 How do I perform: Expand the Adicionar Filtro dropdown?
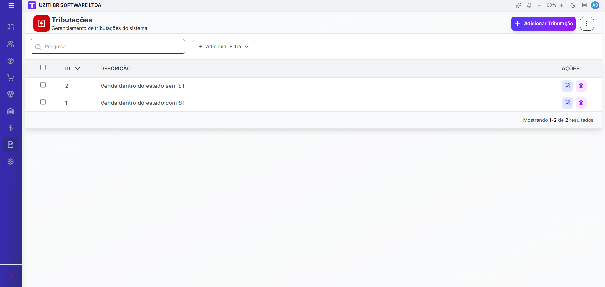[223, 47]
